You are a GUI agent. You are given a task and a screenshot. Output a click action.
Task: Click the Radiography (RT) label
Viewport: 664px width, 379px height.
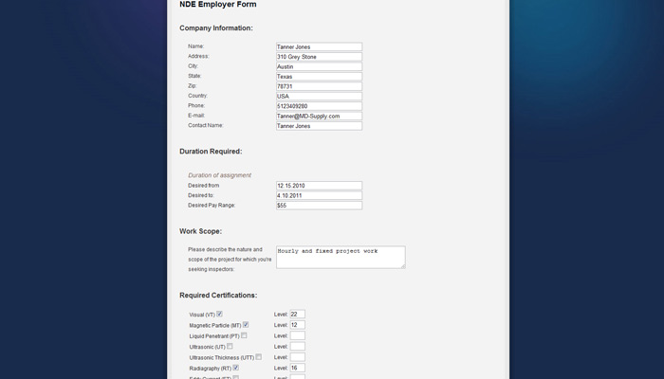pyautogui.click(x=211, y=369)
